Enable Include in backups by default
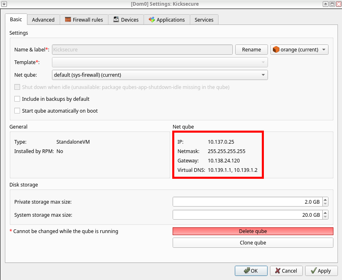Image resolution: width=342 pixels, height=280 pixels. 17,99
